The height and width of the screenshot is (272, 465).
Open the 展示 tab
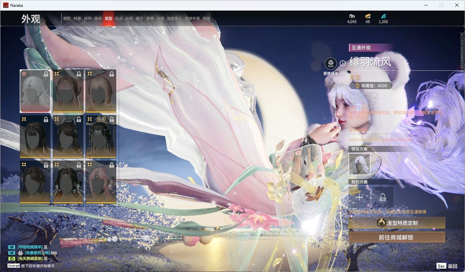(140, 18)
